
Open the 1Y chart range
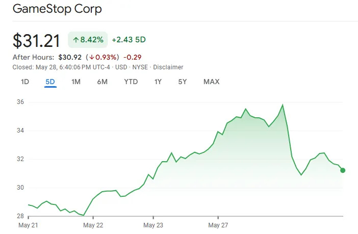[158, 82]
